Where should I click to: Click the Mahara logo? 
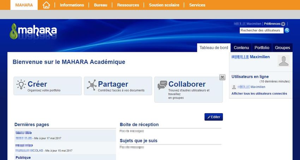[33, 31]
